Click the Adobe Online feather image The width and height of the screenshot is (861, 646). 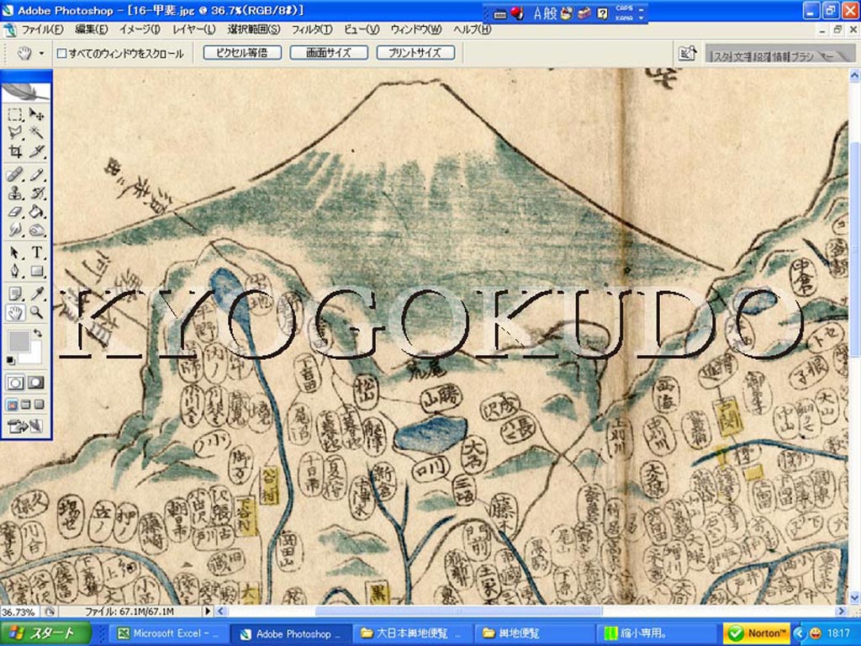pos(26,91)
